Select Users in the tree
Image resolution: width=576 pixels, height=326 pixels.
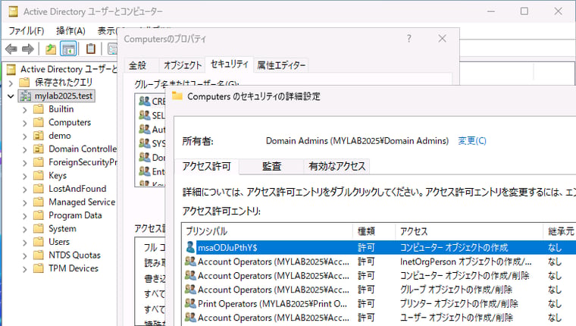coord(59,242)
